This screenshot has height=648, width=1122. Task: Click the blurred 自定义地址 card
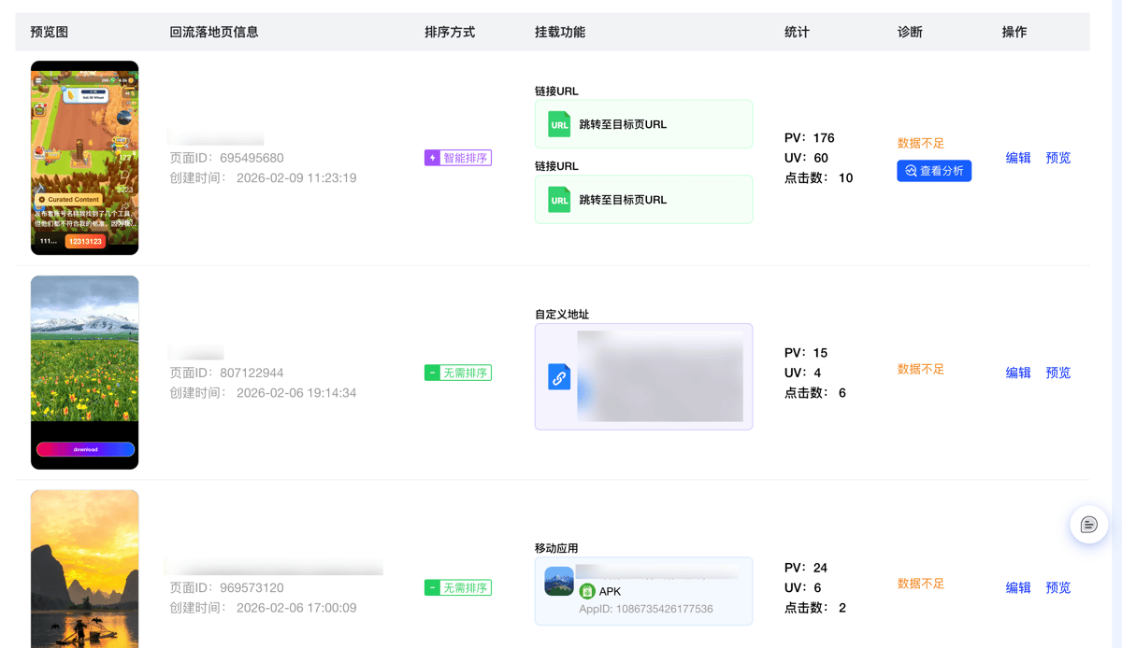point(643,377)
